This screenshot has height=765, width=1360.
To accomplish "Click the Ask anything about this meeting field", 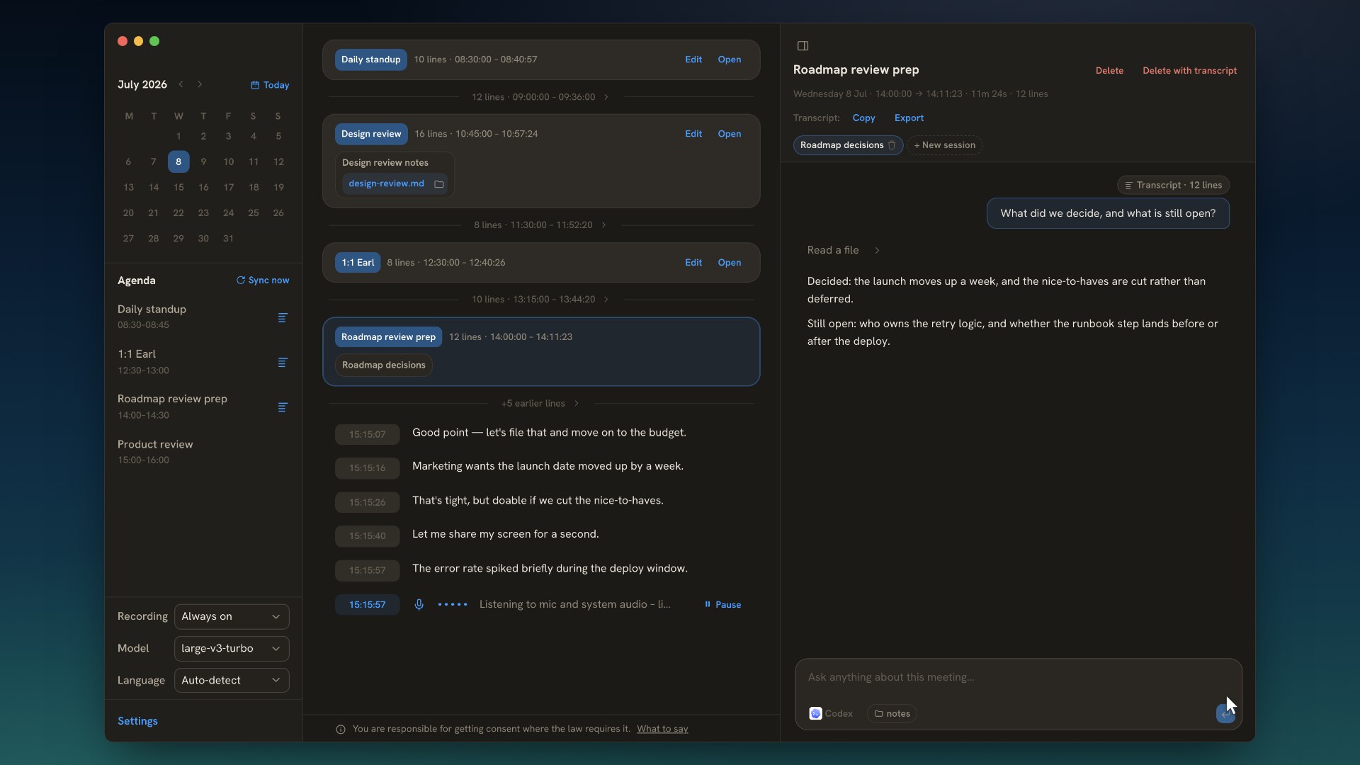I will (x=1018, y=677).
